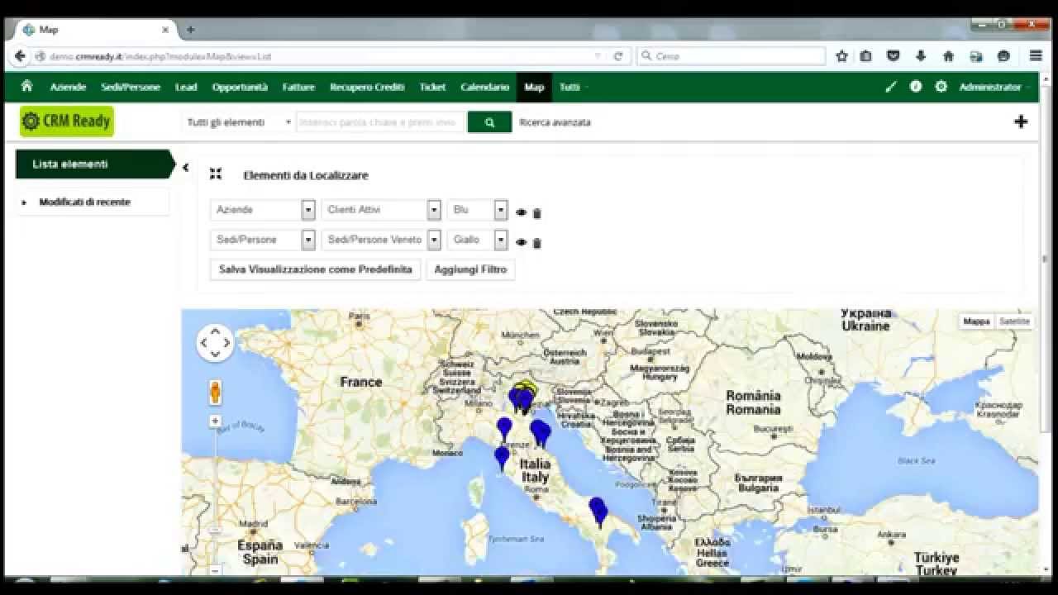Open the Aziende menu in green bar
Screen dimensions: 1058x595
tap(68, 87)
